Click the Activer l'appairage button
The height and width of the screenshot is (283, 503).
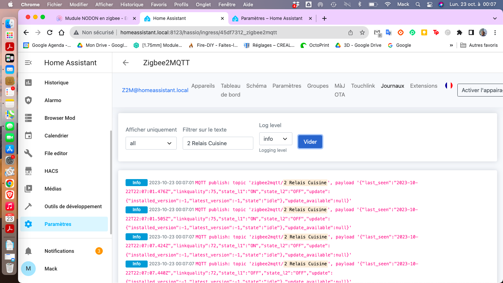coord(480,90)
